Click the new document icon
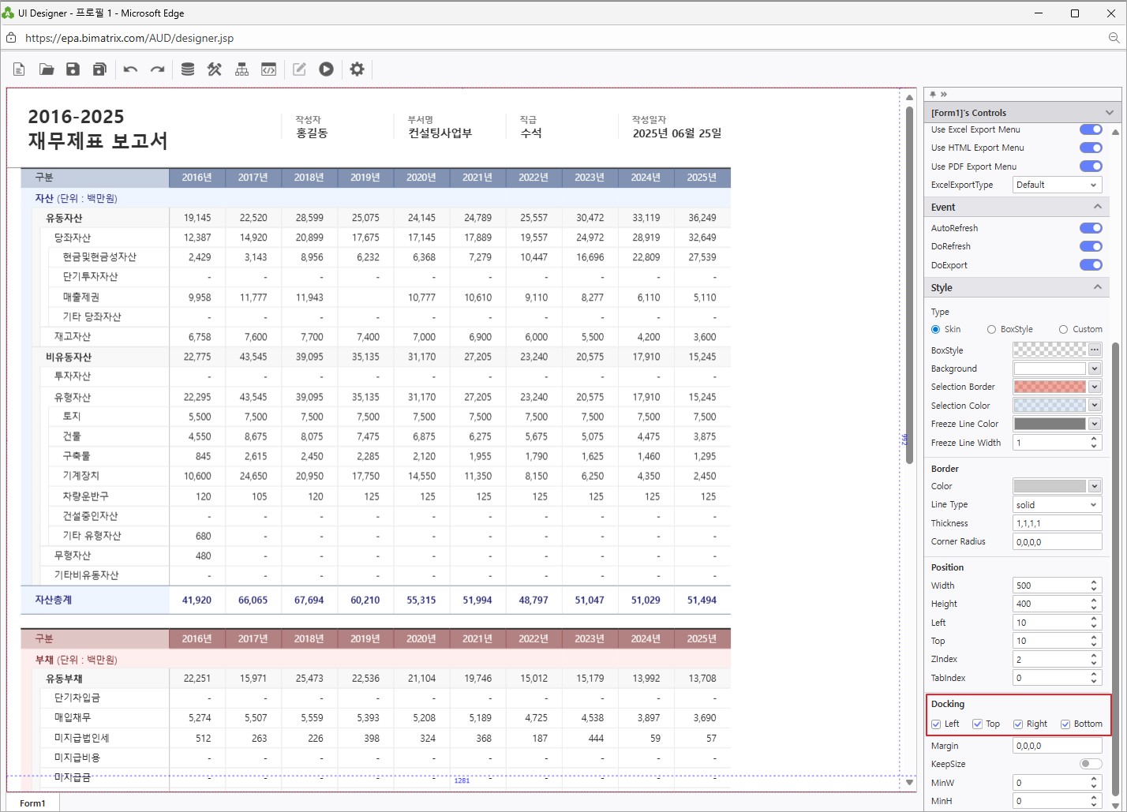This screenshot has height=812, width=1127. [x=20, y=69]
